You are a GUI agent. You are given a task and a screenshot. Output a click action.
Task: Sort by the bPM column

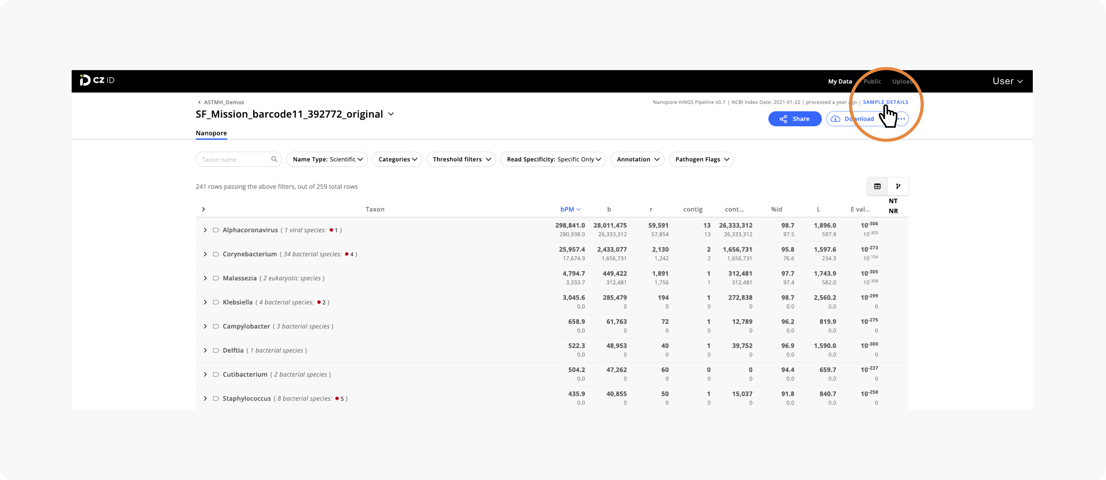(570, 209)
